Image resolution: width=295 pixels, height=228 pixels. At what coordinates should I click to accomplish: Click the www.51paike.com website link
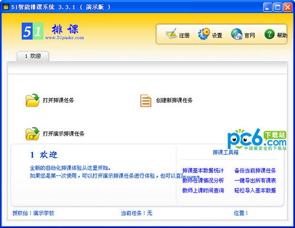[64, 38]
